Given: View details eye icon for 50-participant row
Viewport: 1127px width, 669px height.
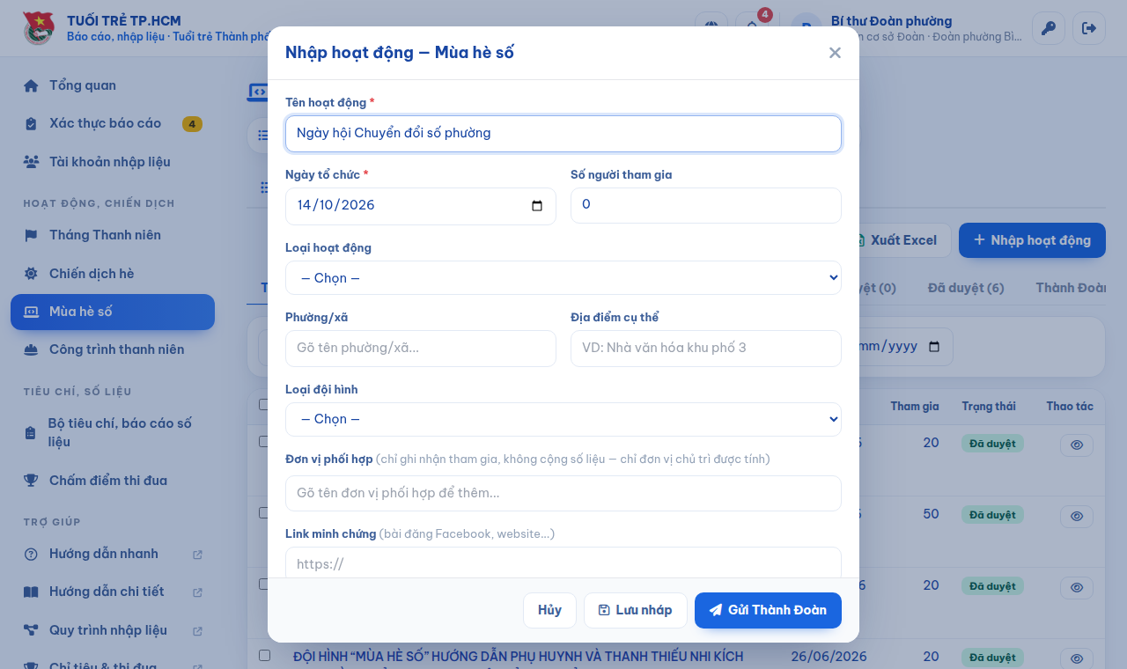Looking at the screenshot, I should 1076,517.
